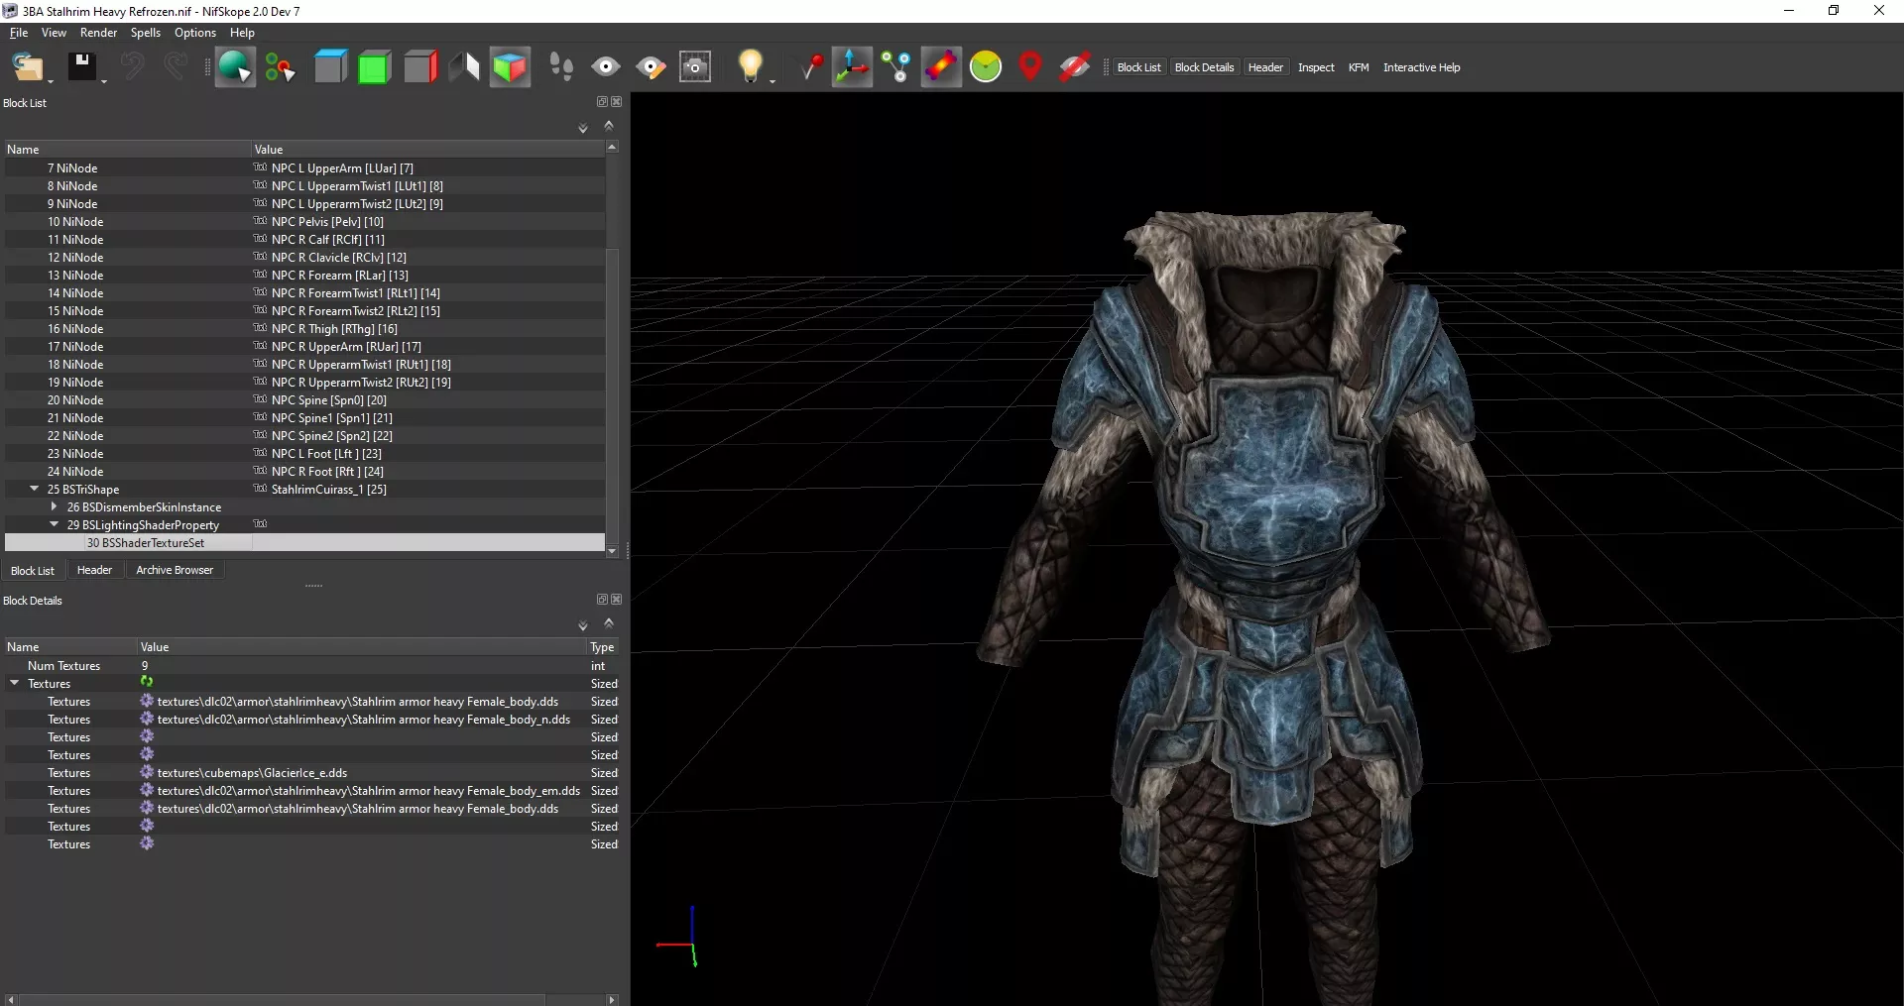Collapse the 29 BSLightingShaderProperty node

click(55, 524)
